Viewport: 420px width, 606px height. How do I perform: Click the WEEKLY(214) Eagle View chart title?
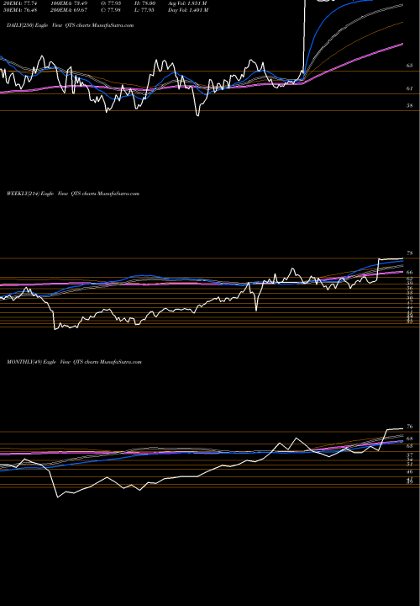pyautogui.click(x=73, y=194)
